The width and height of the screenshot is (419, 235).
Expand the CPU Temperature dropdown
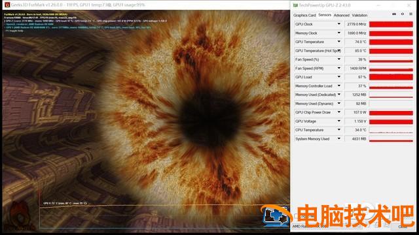[339, 130]
